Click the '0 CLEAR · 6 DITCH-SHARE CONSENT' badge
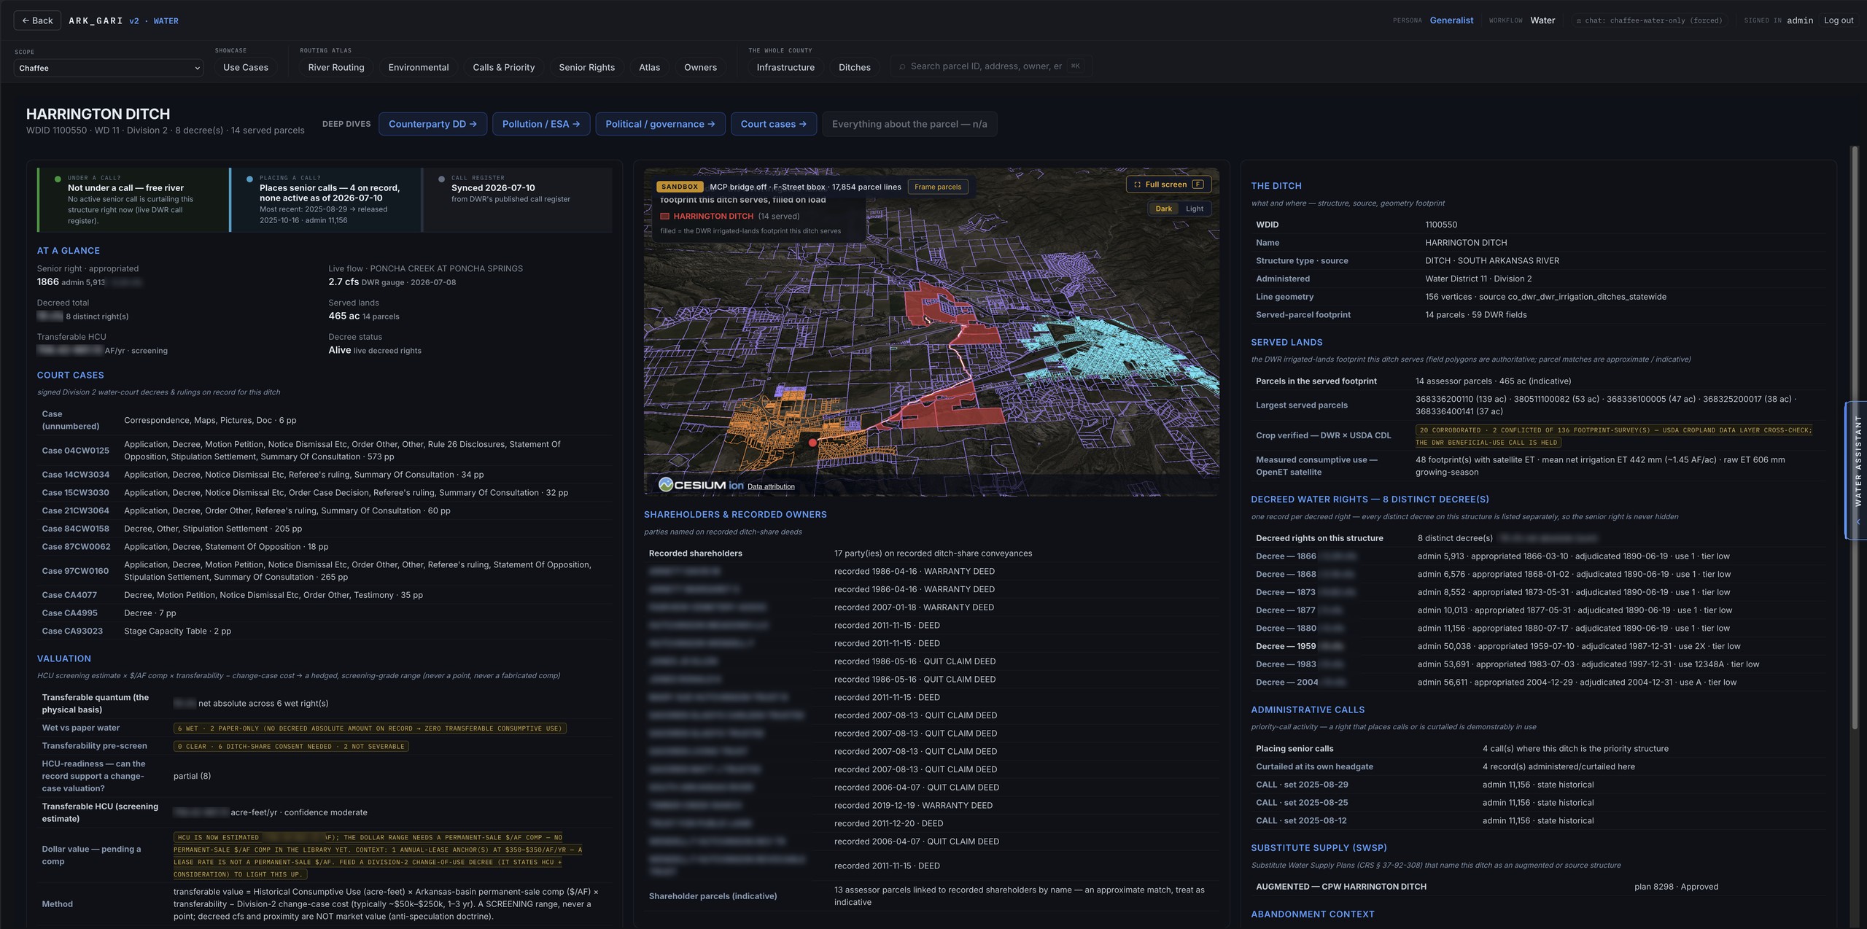1867x929 pixels. (x=291, y=746)
